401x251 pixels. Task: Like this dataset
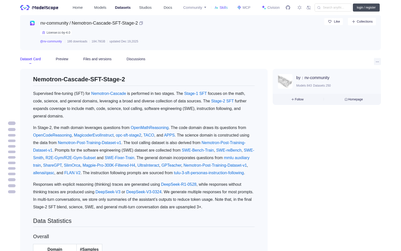334,22
